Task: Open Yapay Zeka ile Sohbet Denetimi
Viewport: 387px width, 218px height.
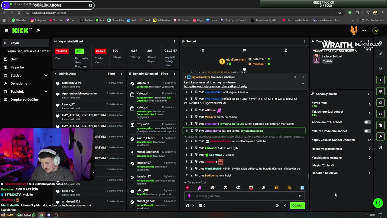Action: click(341, 140)
